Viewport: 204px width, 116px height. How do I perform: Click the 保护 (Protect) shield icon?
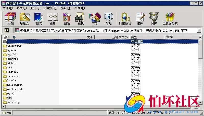154,19
